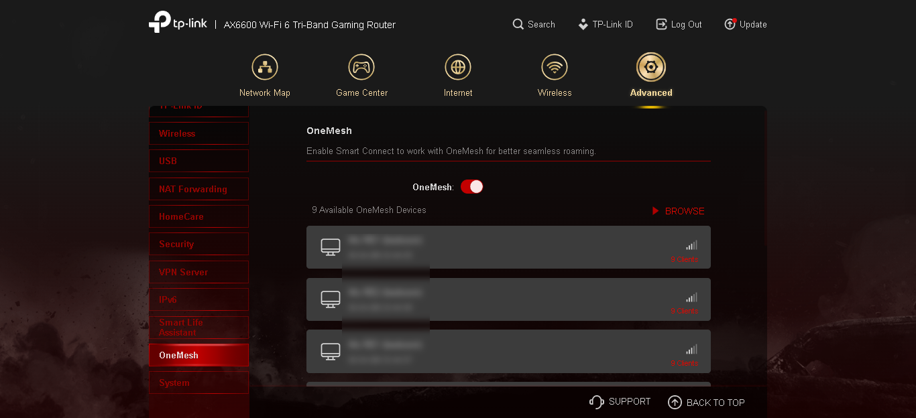This screenshot has width=916, height=418.
Task: Click the Search magnifier icon
Action: pos(518,24)
